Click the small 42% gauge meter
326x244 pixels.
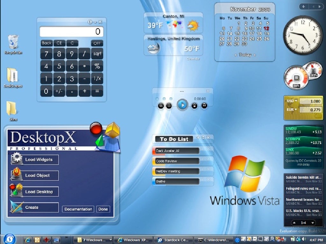coord(313,70)
